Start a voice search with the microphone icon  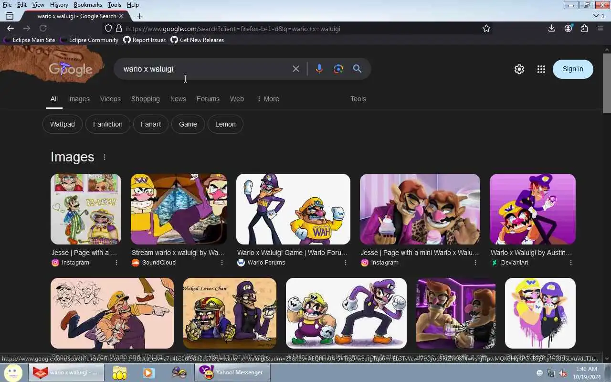[x=319, y=69]
